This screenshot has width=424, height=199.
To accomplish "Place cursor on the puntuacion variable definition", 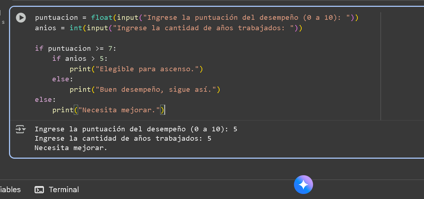I will click(x=56, y=18).
